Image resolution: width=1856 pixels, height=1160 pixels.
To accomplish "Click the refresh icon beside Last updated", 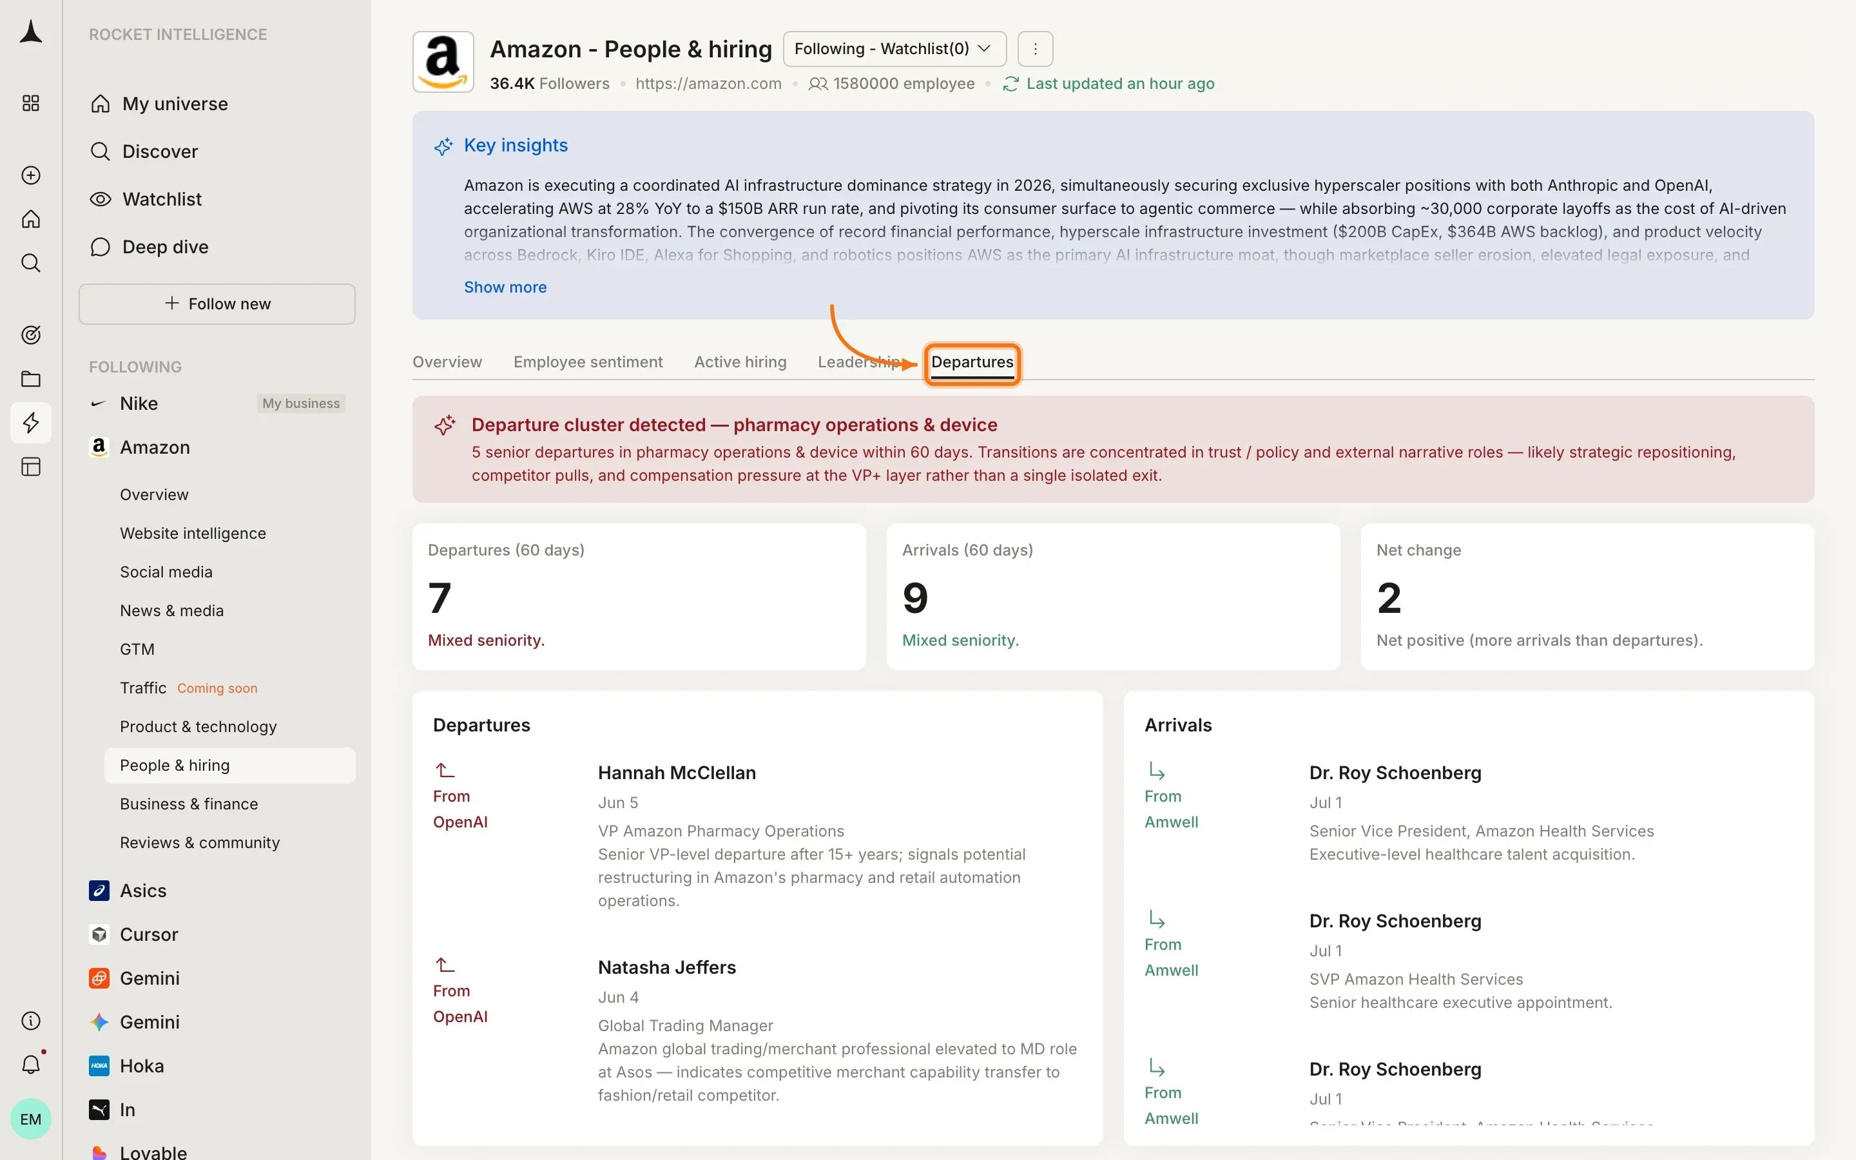I will (1011, 84).
